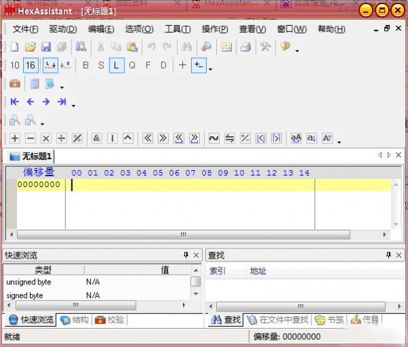
Task: Switch to the 结构 tab
Action: [75, 320]
